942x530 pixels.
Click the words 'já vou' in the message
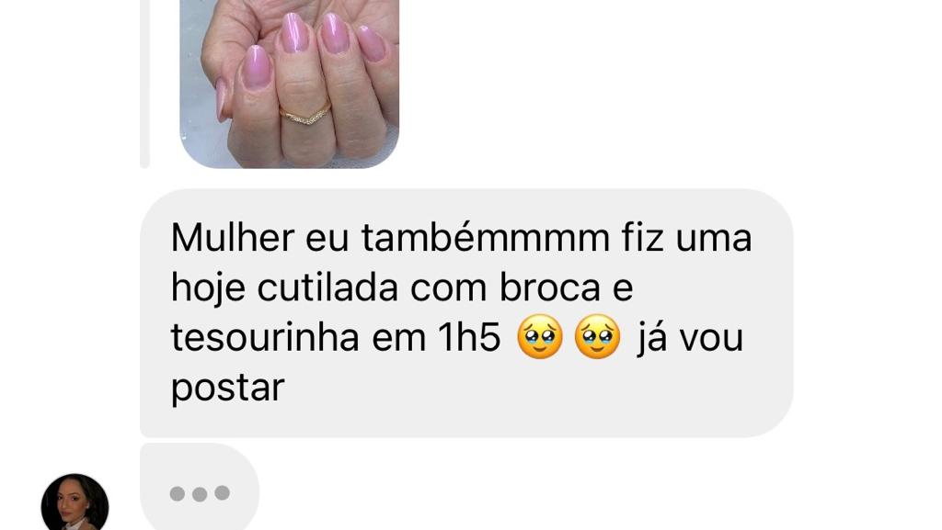(x=690, y=339)
